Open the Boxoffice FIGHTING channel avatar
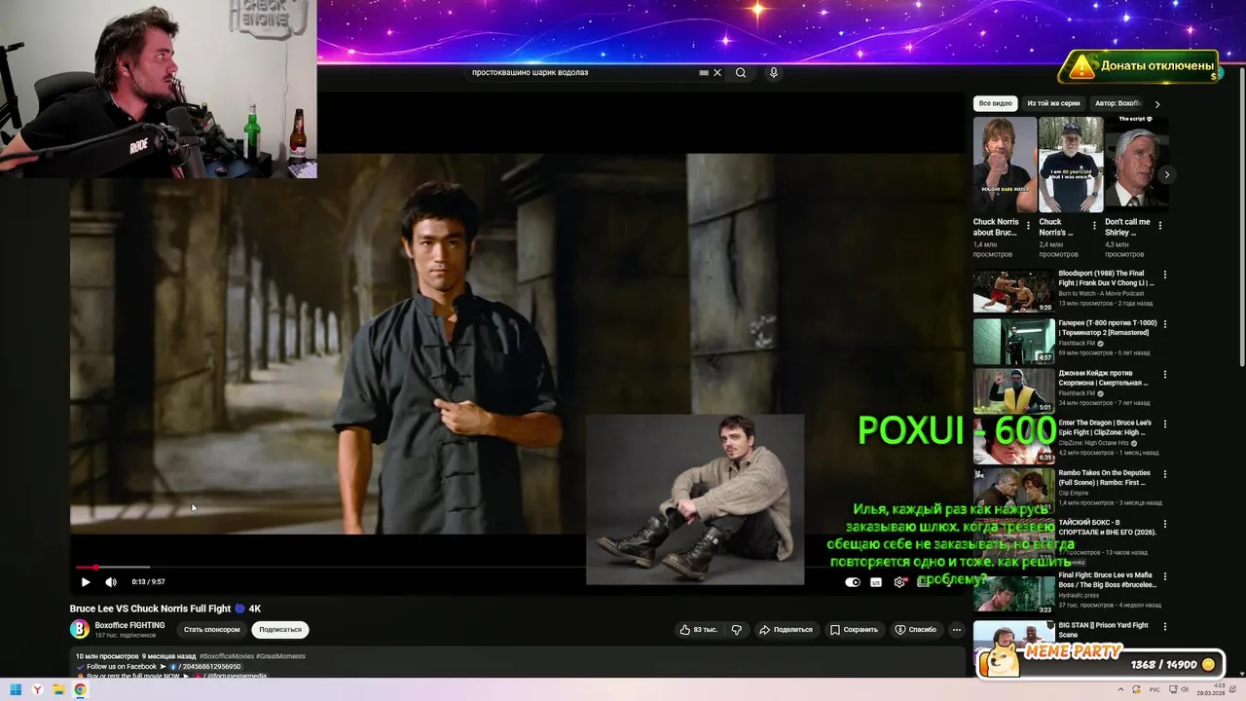This screenshot has height=701, width=1246. [80, 629]
